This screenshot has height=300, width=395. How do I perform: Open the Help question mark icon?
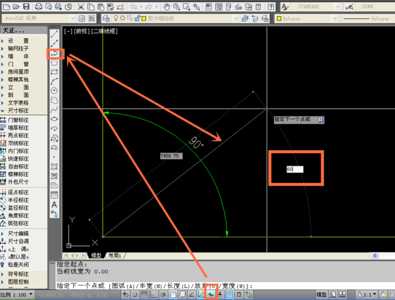tap(271, 7)
